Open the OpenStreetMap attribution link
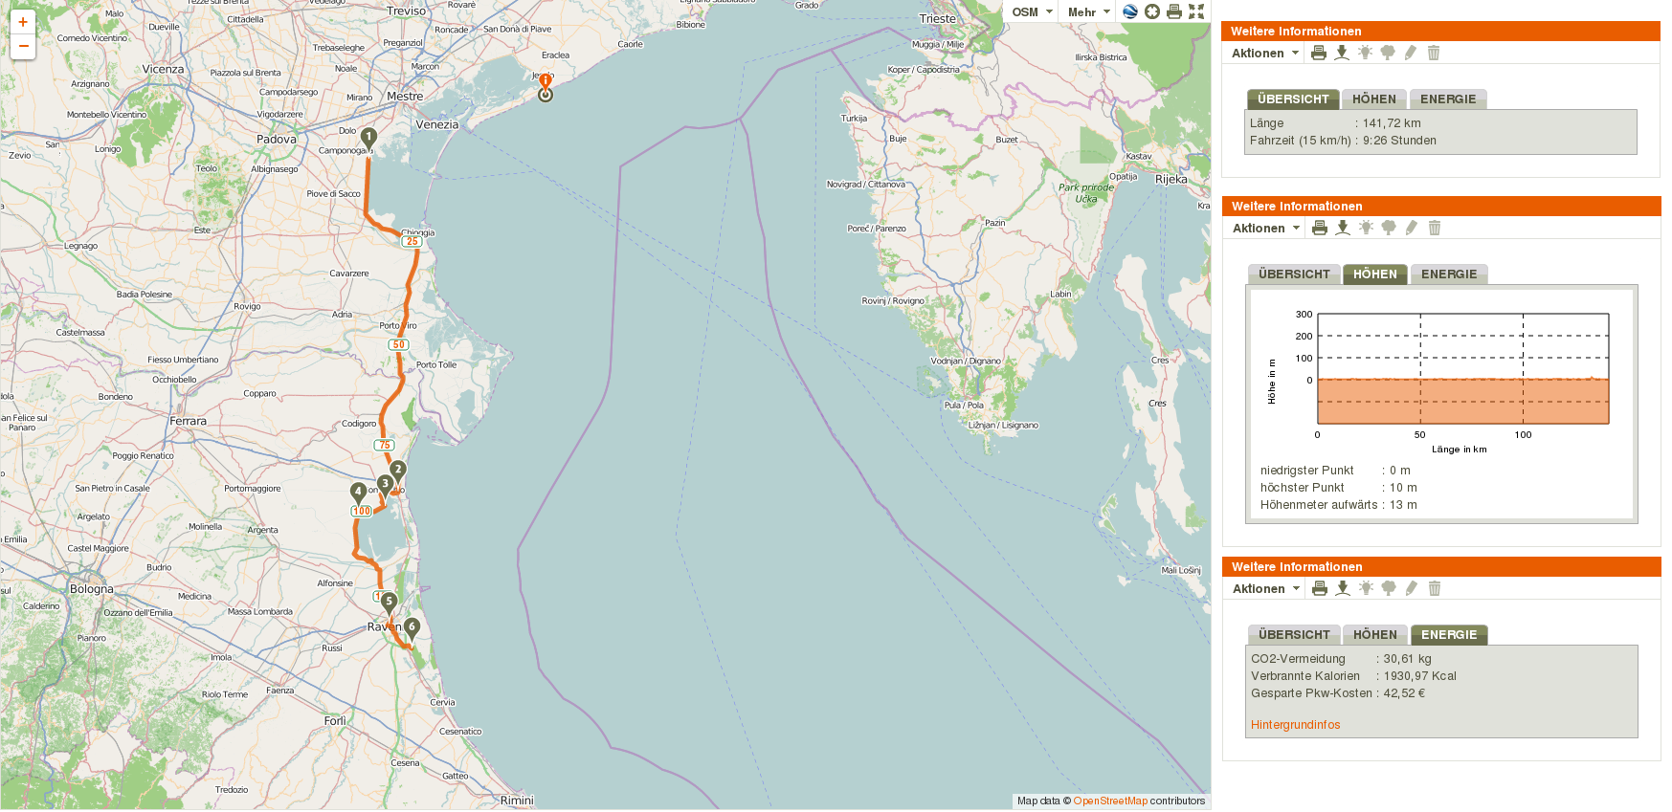The height and width of the screenshot is (812, 1672). pyautogui.click(x=1110, y=801)
